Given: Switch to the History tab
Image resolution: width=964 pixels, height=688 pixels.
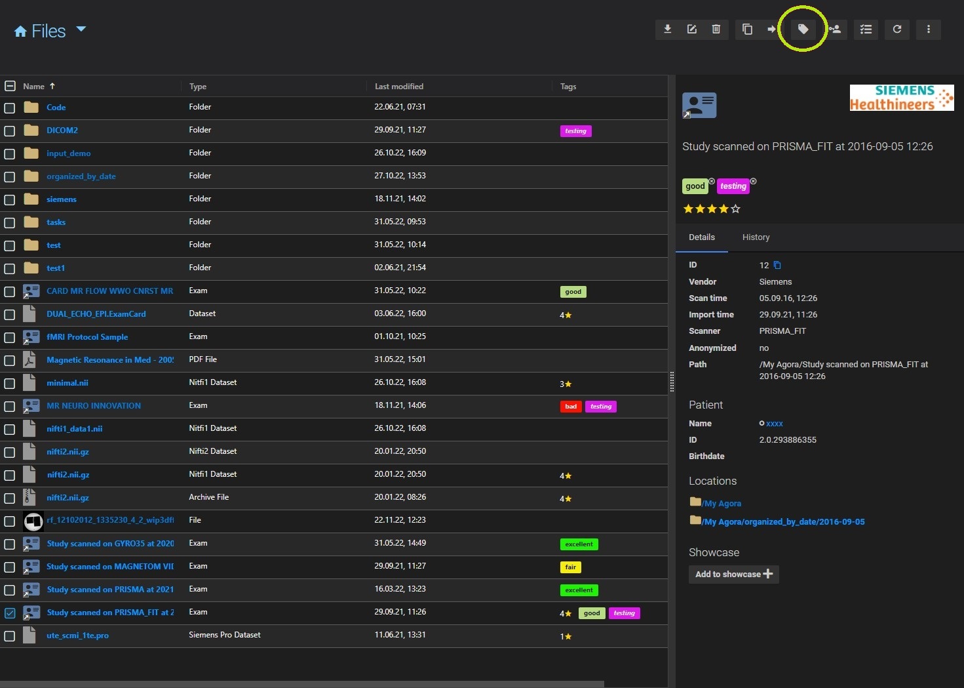Looking at the screenshot, I should pos(756,237).
